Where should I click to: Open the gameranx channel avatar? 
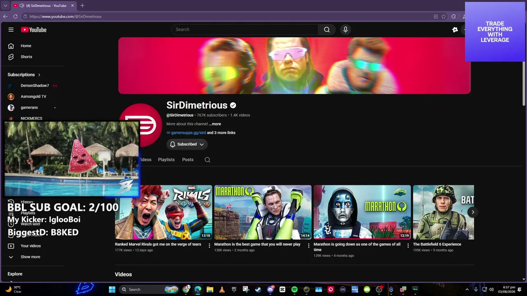[11, 107]
